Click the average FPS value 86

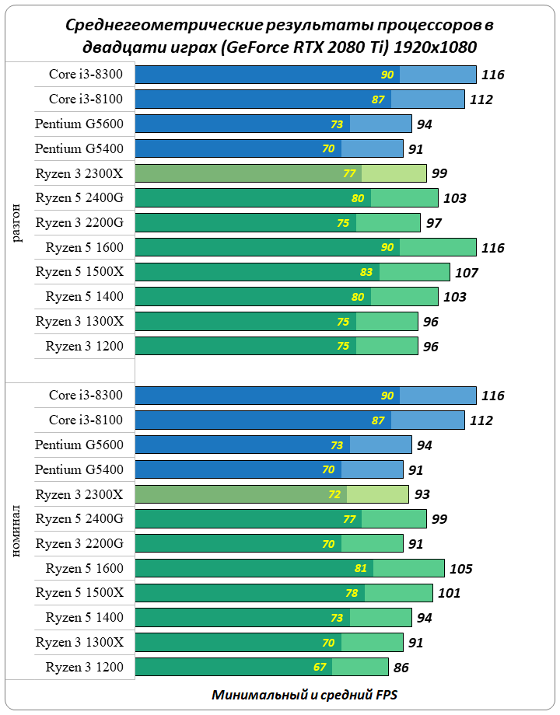point(401,668)
